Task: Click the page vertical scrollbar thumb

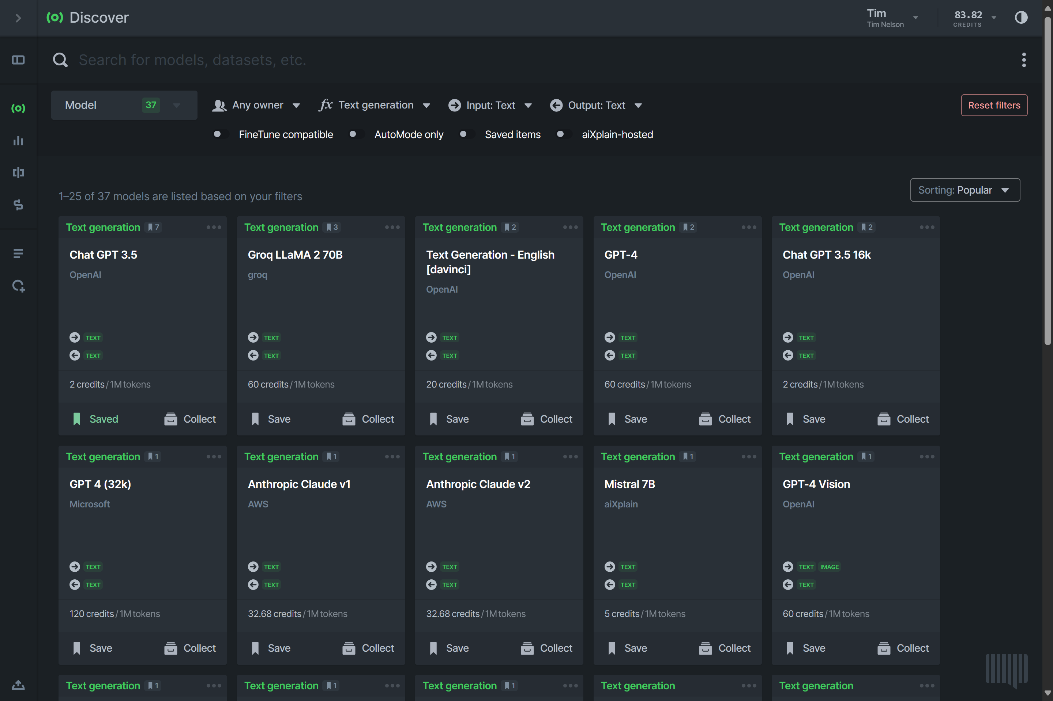Action: tap(1047, 181)
